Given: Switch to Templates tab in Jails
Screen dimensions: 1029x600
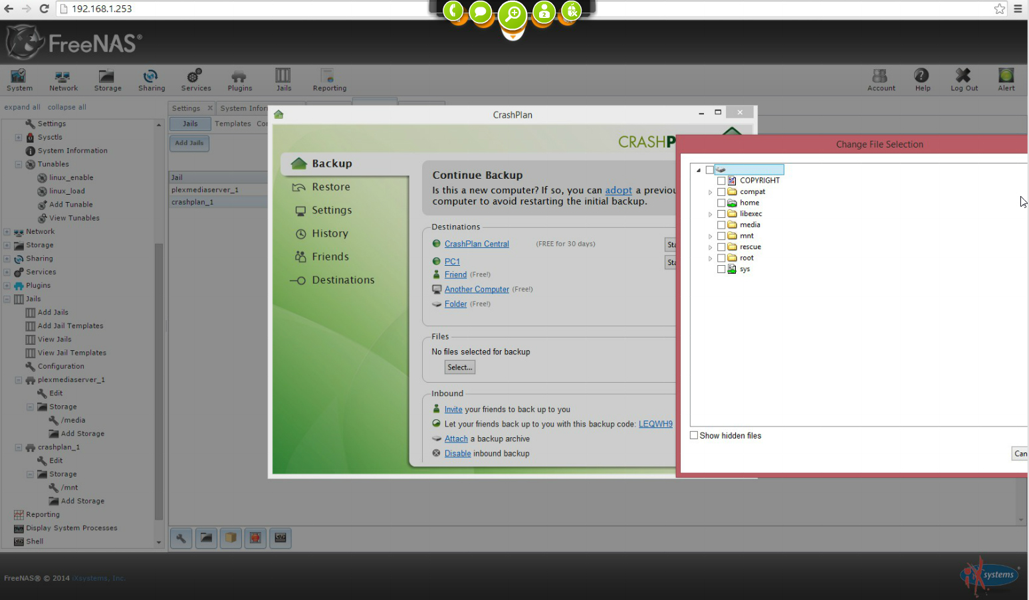Looking at the screenshot, I should pos(233,124).
